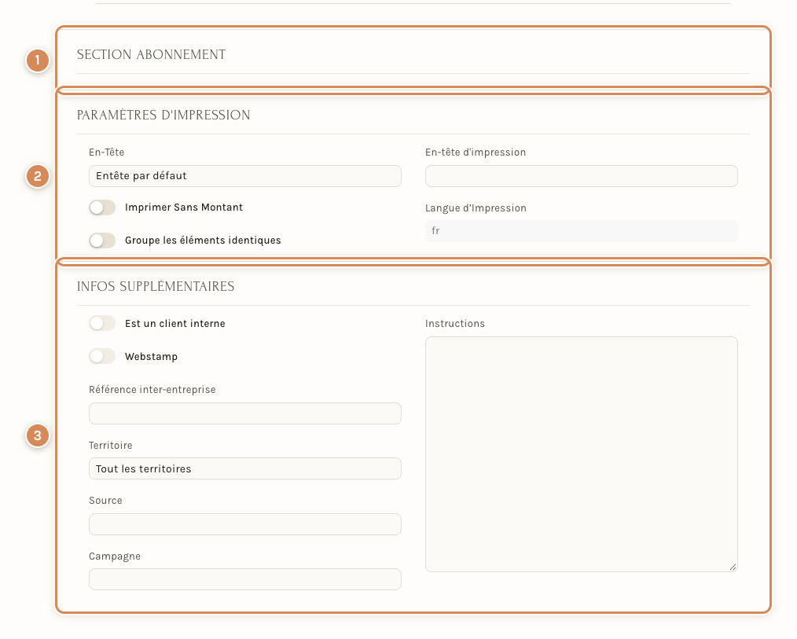Click inside the Instructions text area
This screenshot has height=639, width=797.
(x=582, y=454)
